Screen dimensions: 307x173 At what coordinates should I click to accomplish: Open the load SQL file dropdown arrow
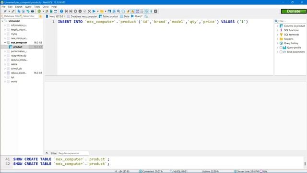(106, 11)
